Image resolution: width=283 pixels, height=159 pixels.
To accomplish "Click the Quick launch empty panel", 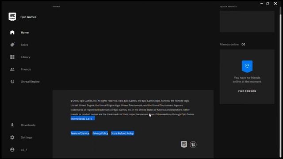I will click(247, 22).
